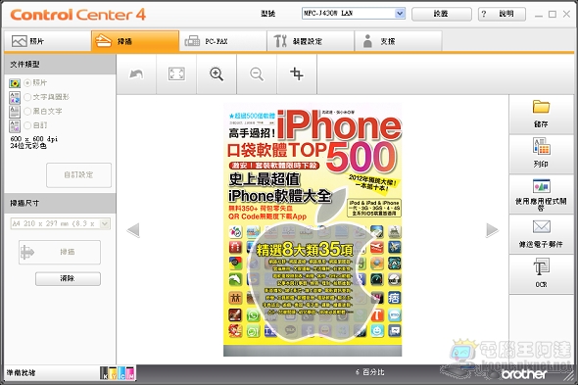Click the zoom percentage status text

pos(369,372)
